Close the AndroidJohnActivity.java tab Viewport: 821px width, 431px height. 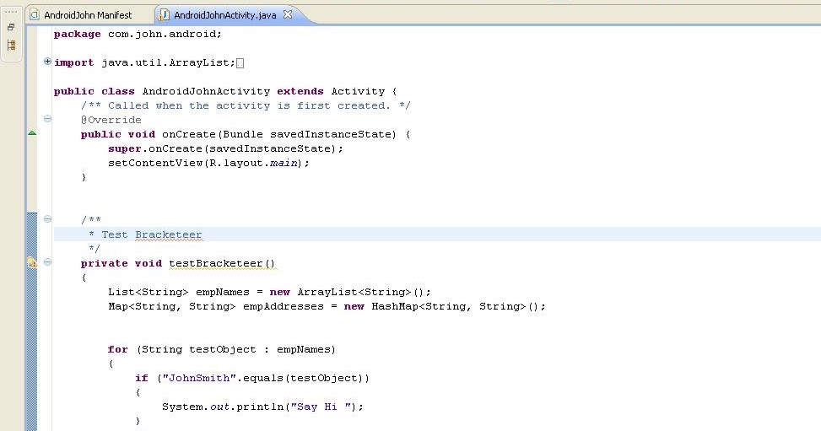(x=288, y=14)
